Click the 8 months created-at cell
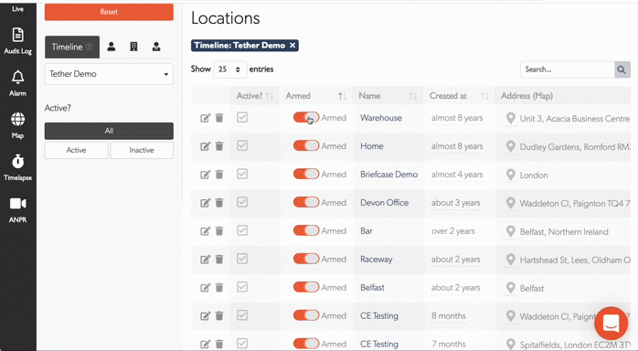This screenshot has width=638, height=351. 449,315
